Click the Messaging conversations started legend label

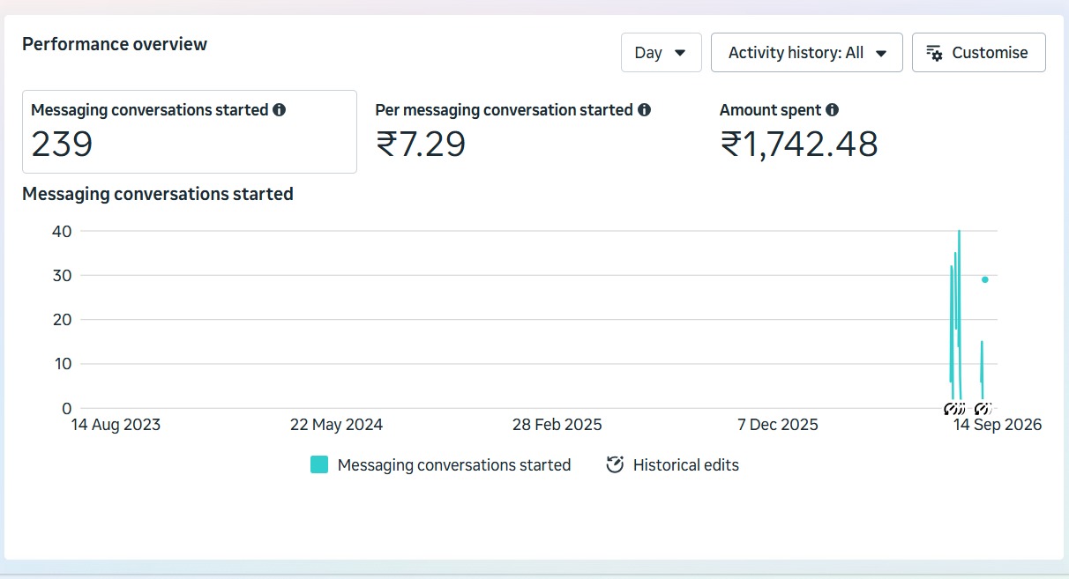pos(454,464)
